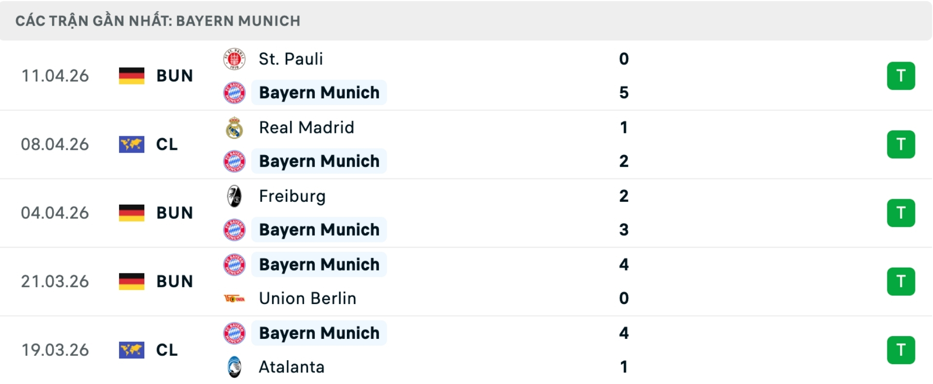The height and width of the screenshot is (384, 933).
Task: Select highlighted Bayern Munich in Union Berlin match
Action: (x=319, y=265)
